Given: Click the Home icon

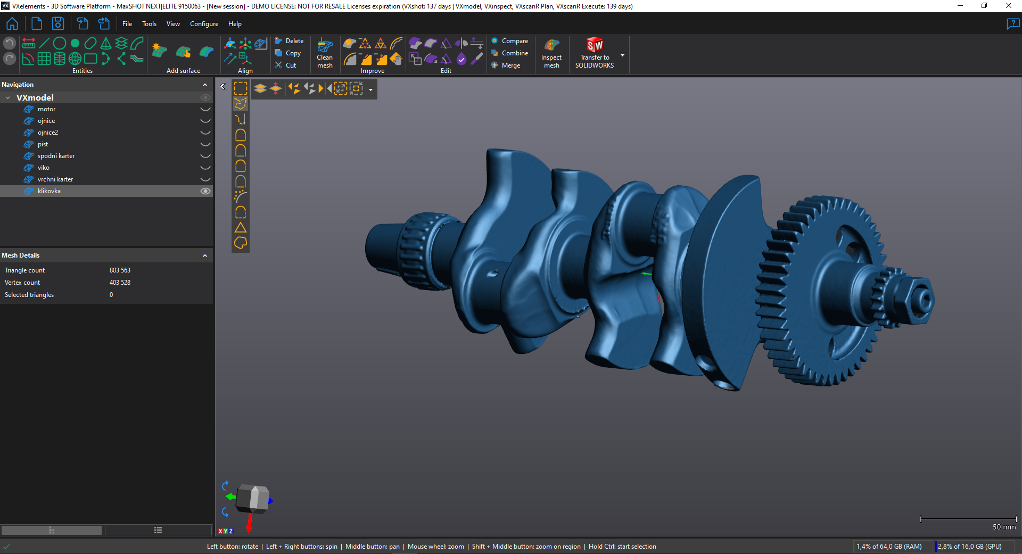Looking at the screenshot, I should pyautogui.click(x=12, y=24).
